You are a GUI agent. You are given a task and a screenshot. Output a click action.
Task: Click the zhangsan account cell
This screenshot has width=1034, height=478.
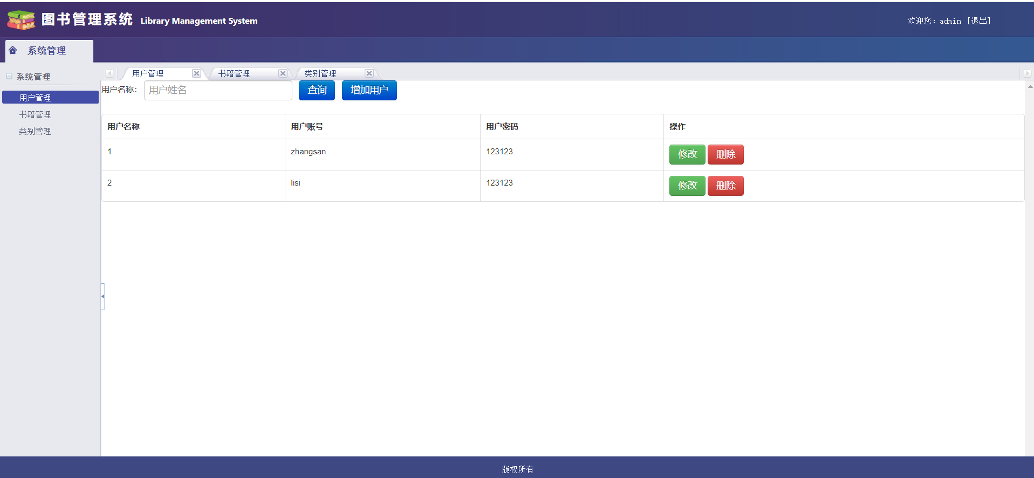click(x=382, y=154)
